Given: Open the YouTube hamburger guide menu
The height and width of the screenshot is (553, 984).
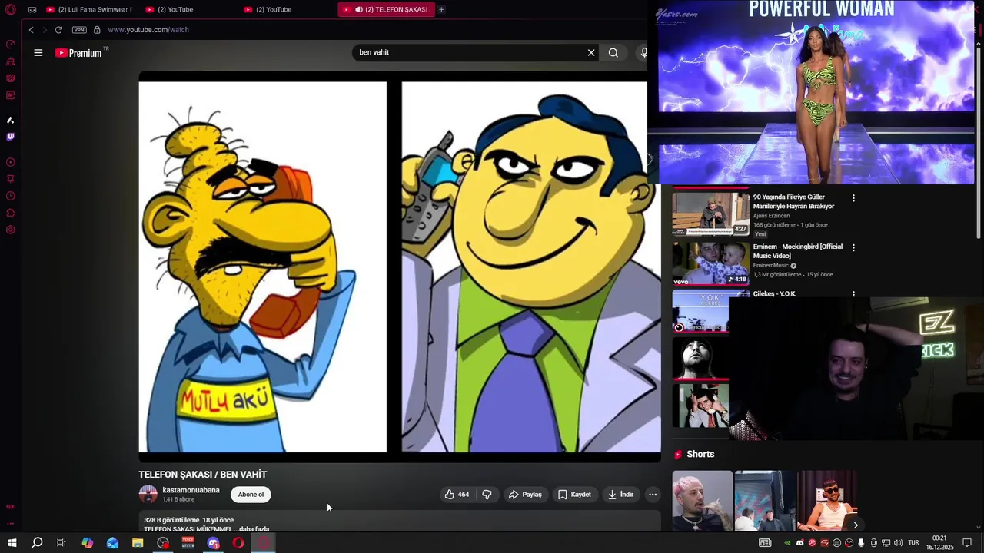Looking at the screenshot, I should click(x=38, y=53).
